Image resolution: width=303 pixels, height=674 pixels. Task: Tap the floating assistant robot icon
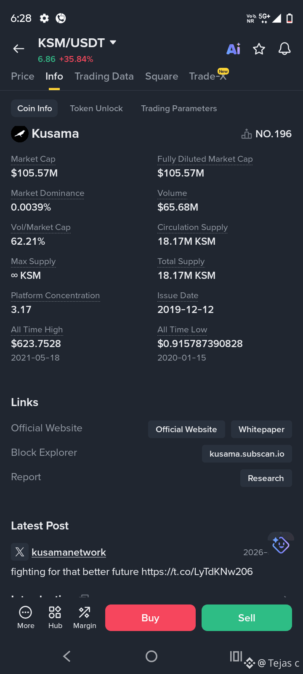tap(281, 545)
